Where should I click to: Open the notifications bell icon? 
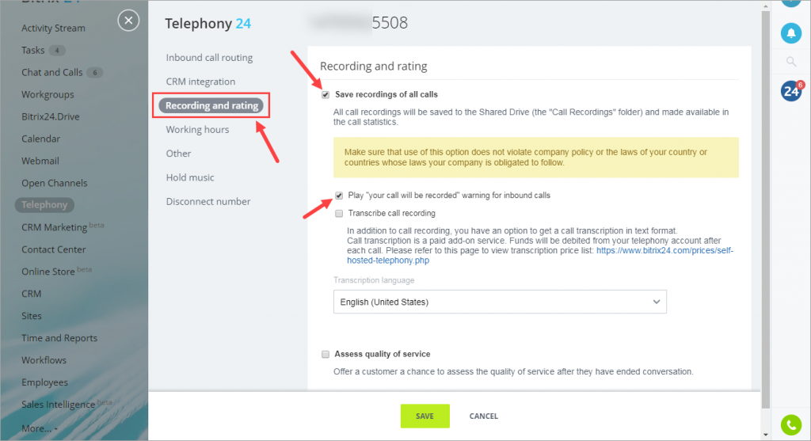[791, 33]
